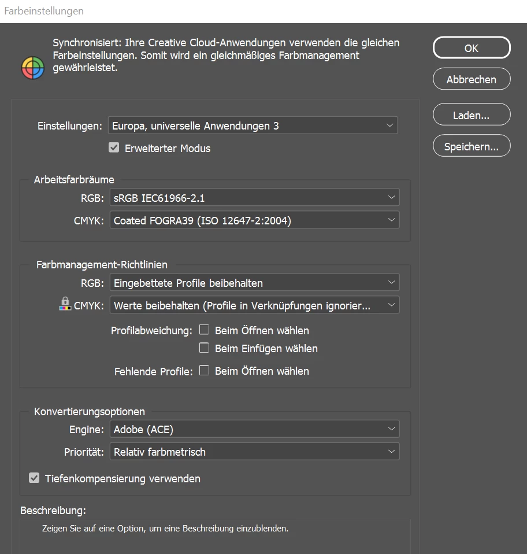Click the Beschreibung hint text 'Zeigen Sie auf eine Option'
The height and width of the screenshot is (554, 527).
165,528
